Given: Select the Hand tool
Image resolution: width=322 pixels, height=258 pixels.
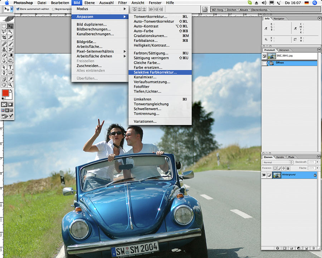Looking at the screenshot, I should [x=4, y=85].
